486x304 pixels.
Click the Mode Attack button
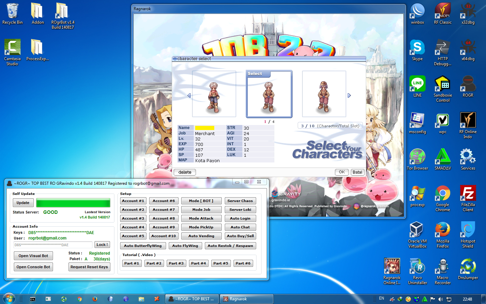click(201, 218)
